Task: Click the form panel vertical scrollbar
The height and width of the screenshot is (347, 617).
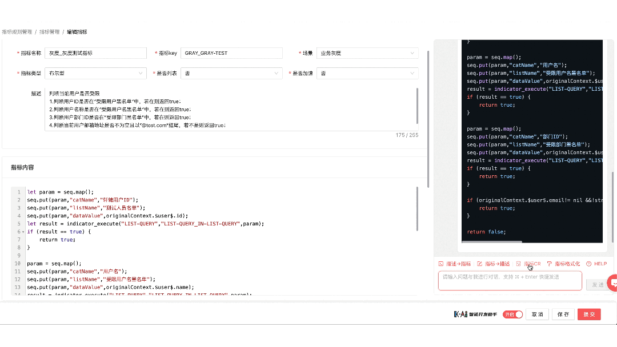Action: (x=428, y=119)
